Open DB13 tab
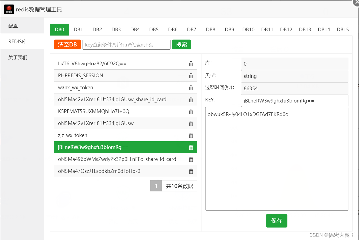 click(305, 29)
